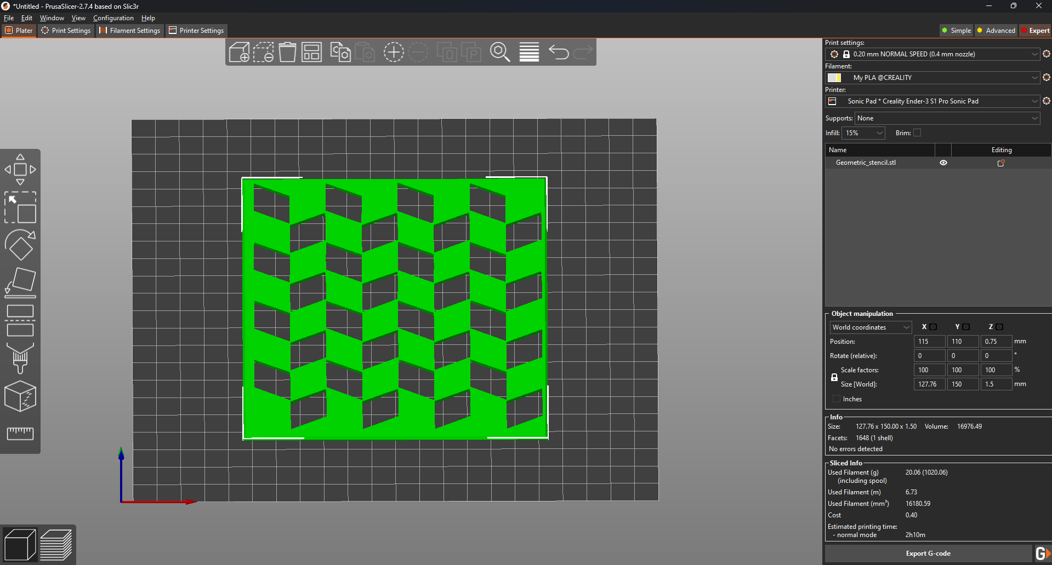Screen dimensions: 1052x565
Task: Open the Printer preset dropdown
Action: [x=932, y=101]
